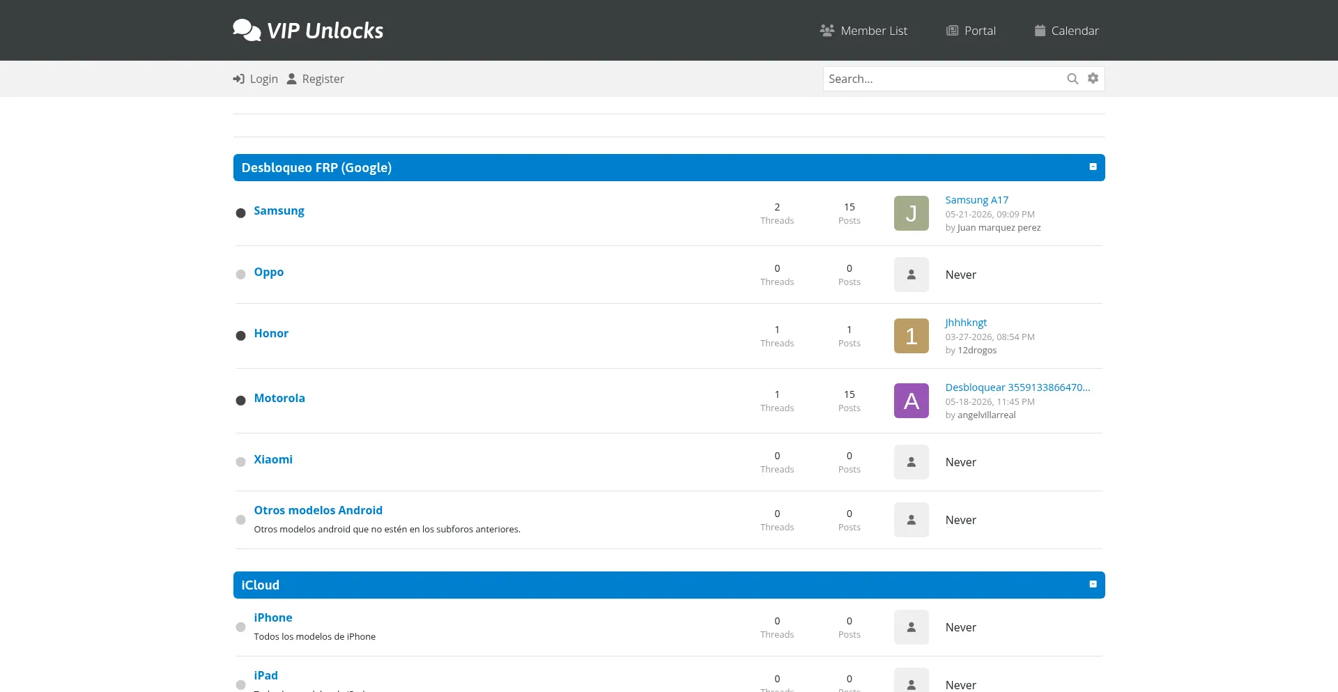Click the '05-18-2026, 11:45 PM' timestamp
This screenshot has width=1338, height=692.
pyautogui.click(x=990, y=402)
